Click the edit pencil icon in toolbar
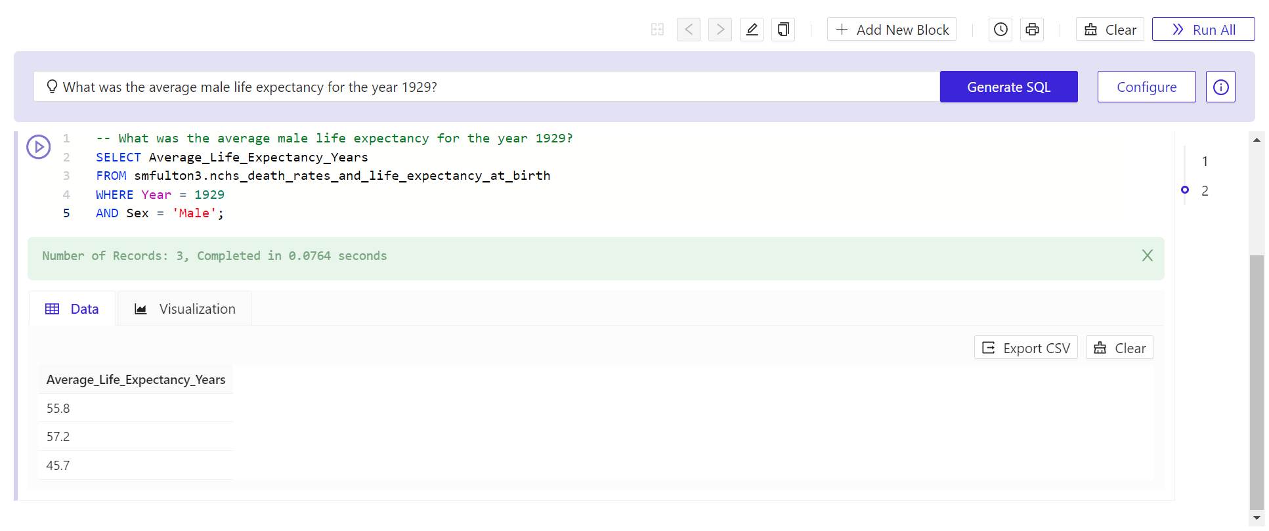This screenshot has height=531, width=1269. pos(752,30)
